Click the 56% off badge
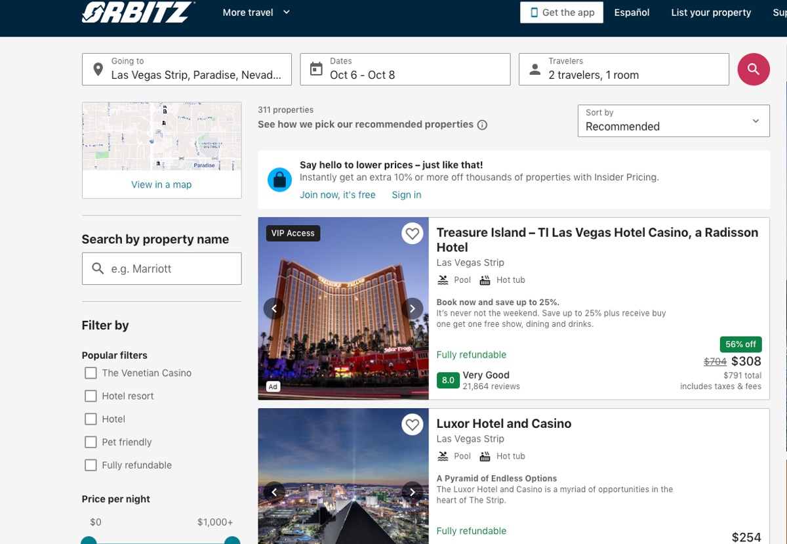The width and height of the screenshot is (787, 544). (741, 344)
